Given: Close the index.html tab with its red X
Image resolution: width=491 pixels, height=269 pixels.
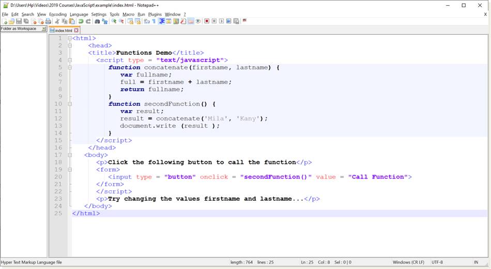Looking at the screenshot, I should point(76,31).
